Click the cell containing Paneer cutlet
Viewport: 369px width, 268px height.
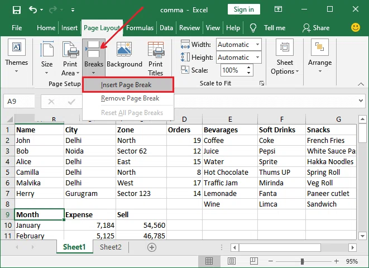click(x=331, y=193)
